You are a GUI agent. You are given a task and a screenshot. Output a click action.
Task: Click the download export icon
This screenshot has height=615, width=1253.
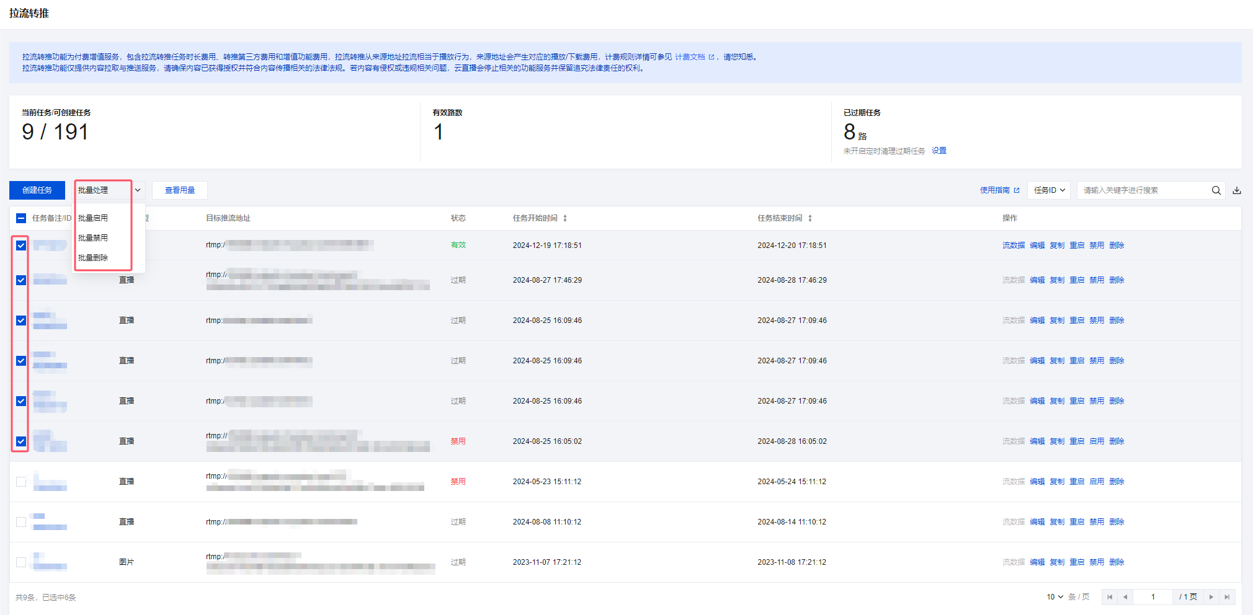(x=1237, y=190)
